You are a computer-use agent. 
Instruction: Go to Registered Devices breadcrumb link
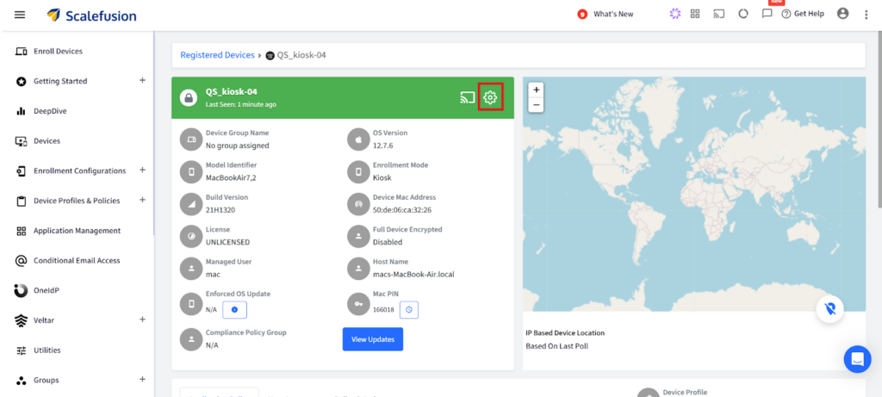(x=217, y=55)
